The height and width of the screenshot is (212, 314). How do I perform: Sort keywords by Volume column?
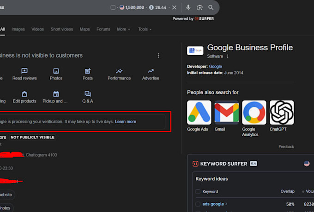(x=308, y=191)
